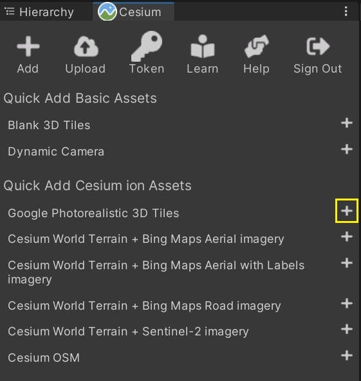
Task: Add Bing Maps Aerial with Labels via plus
Action: click(347, 263)
